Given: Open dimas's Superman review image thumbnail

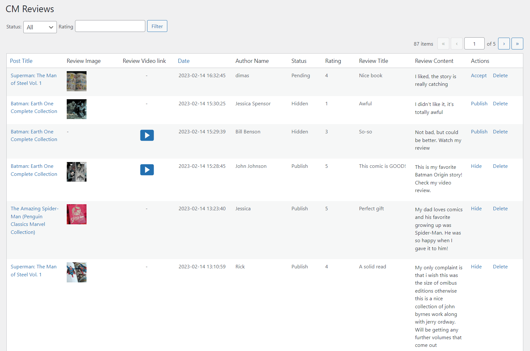Looking at the screenshot, I should point(77,81).
